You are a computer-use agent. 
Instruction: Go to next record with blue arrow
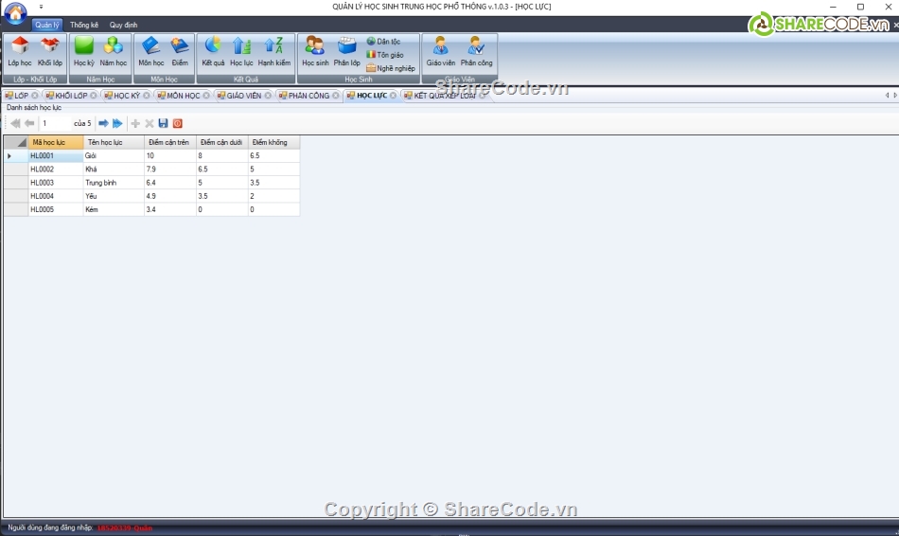tap(103, 123)
